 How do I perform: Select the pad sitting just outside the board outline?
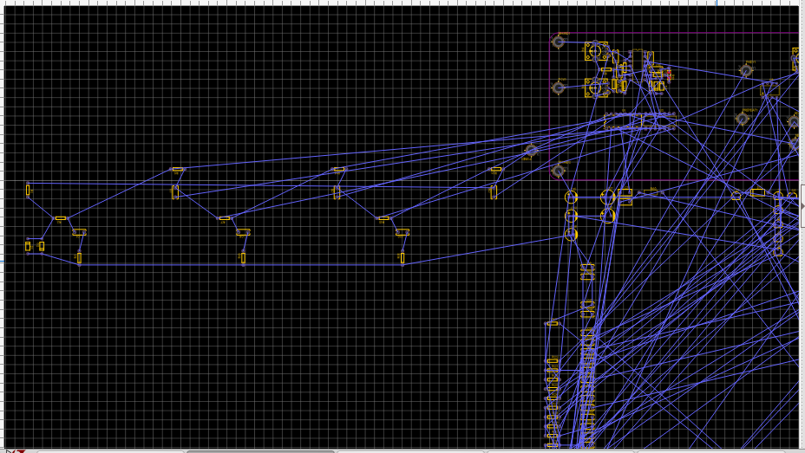click(x=531, y=150)
